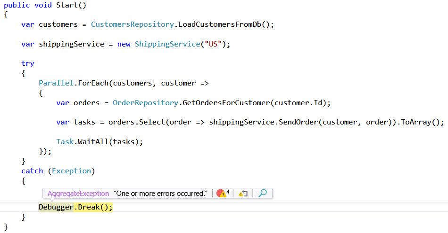This screenshot has height=233, width=448.
Task: Click the "Exception" type in catch clause
Action: point(71,171)
